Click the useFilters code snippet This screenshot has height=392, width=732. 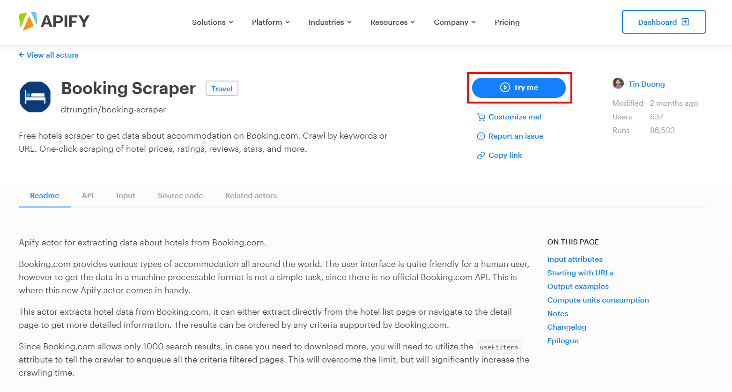pyautogui.click(x=499, y=347)
